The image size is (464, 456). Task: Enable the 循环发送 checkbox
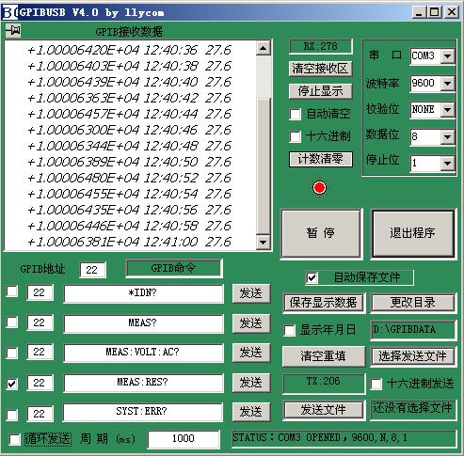point(14,439)
